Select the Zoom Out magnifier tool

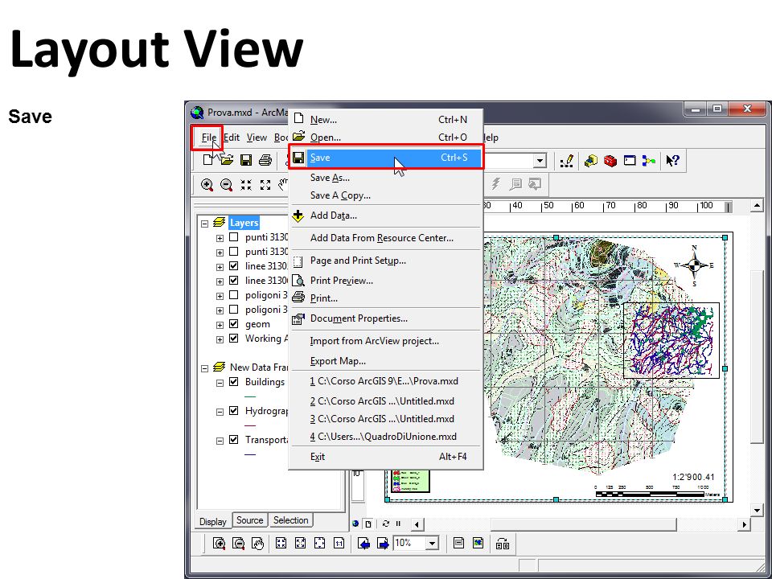coord(227,185)
